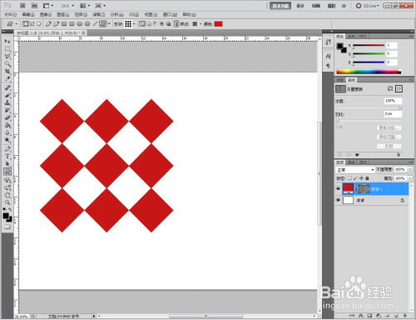
Task: Open CS Live button
Action: tap(367, 6)
